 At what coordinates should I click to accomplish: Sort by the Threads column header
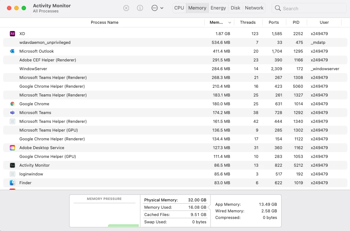248,22
